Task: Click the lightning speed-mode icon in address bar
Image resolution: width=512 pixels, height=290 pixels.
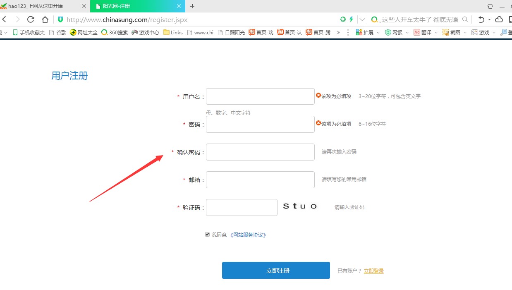Action: tap(352, 19)
